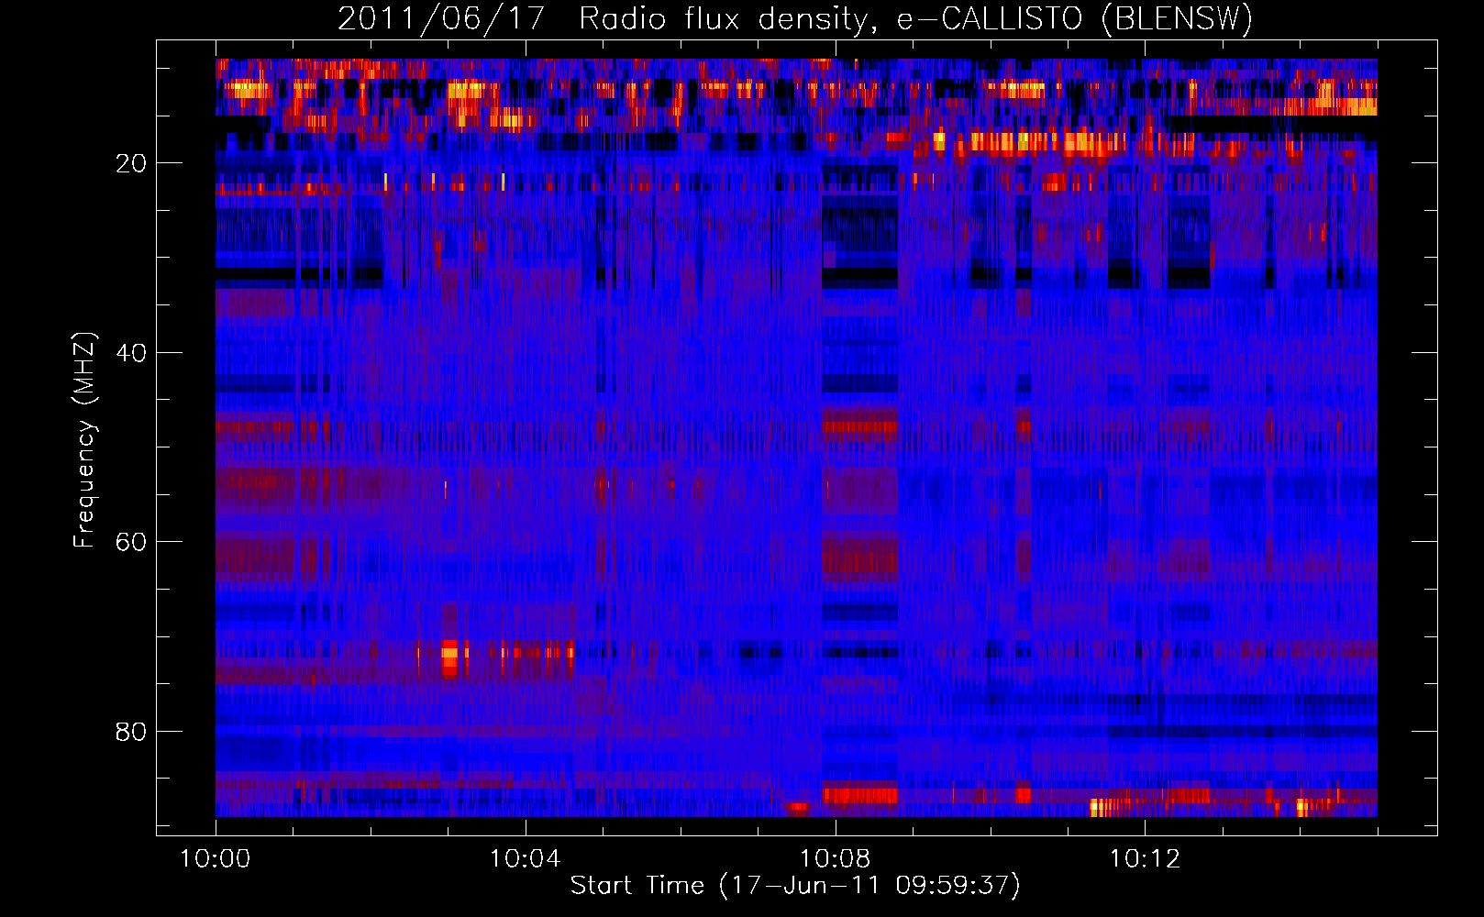
Task: Click the 40 MHz frequency tick label
Action: [x=132, y=353]
